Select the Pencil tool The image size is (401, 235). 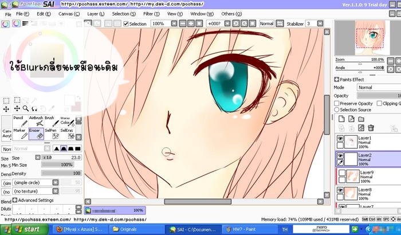21,121
